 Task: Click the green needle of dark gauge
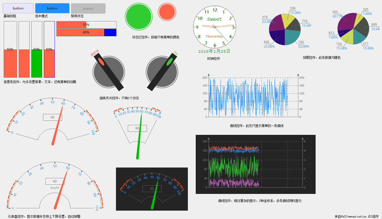point(155,194)
